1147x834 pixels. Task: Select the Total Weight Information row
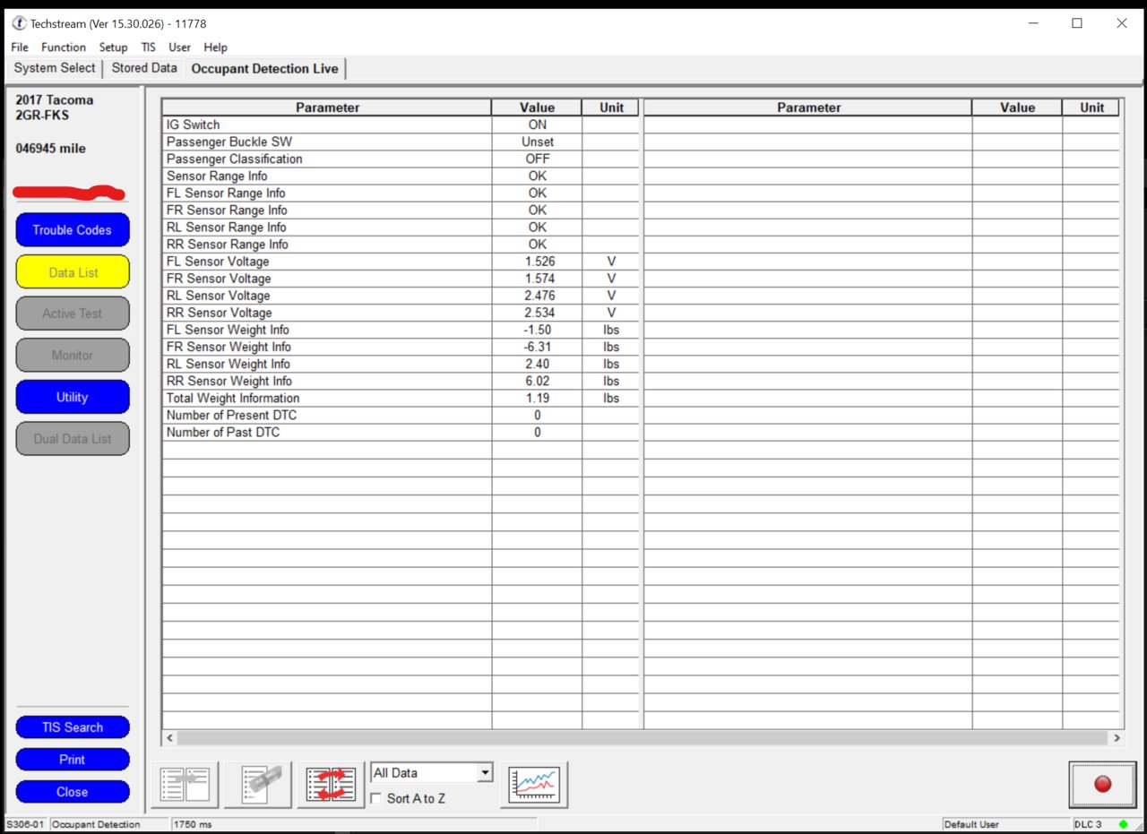click(401, 398)
